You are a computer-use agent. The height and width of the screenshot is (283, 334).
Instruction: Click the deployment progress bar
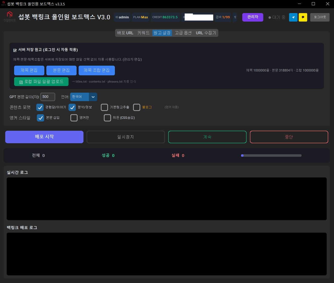point(271,155)
